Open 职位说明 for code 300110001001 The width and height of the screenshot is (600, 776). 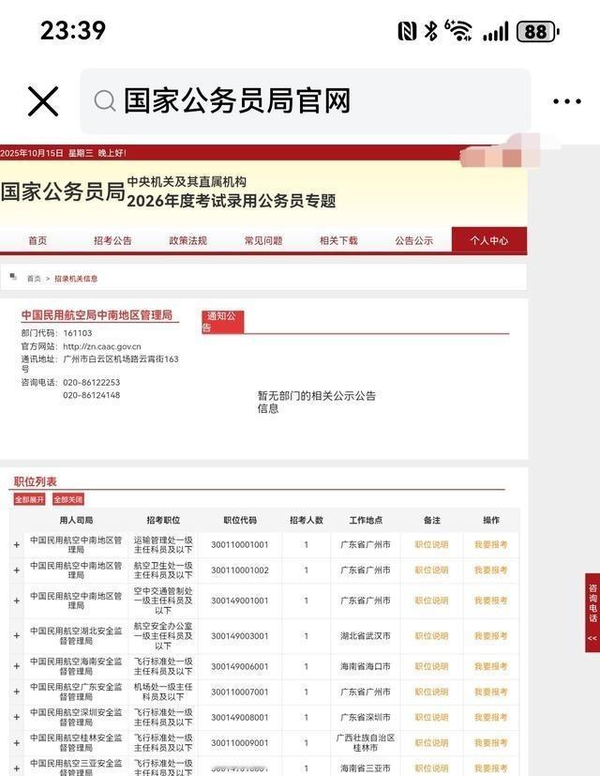pyautogui.click(x=431, y=544)
